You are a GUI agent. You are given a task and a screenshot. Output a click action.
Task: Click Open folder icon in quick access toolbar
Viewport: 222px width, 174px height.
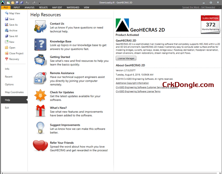click(13, 2)
